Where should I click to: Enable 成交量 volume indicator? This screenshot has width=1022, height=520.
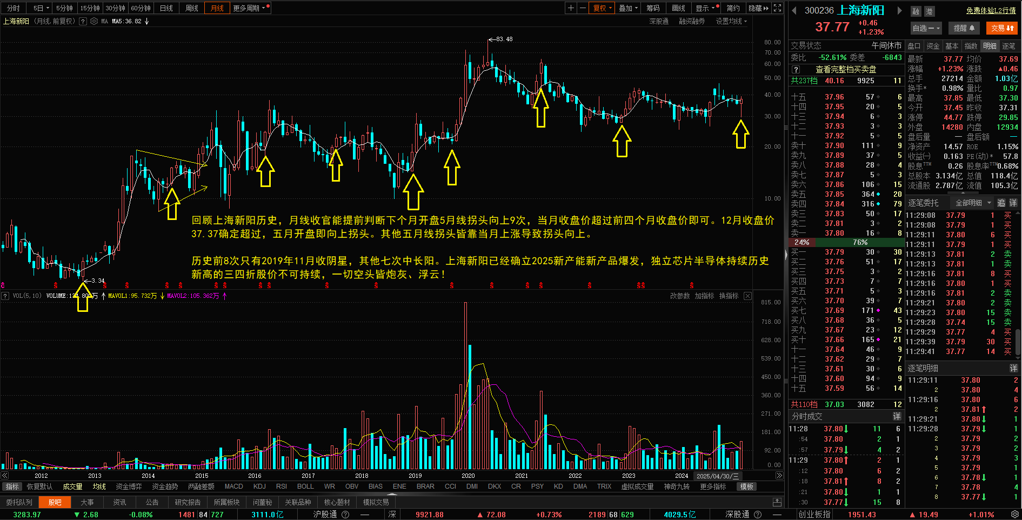pyautogui.click(x=72, y=486)
